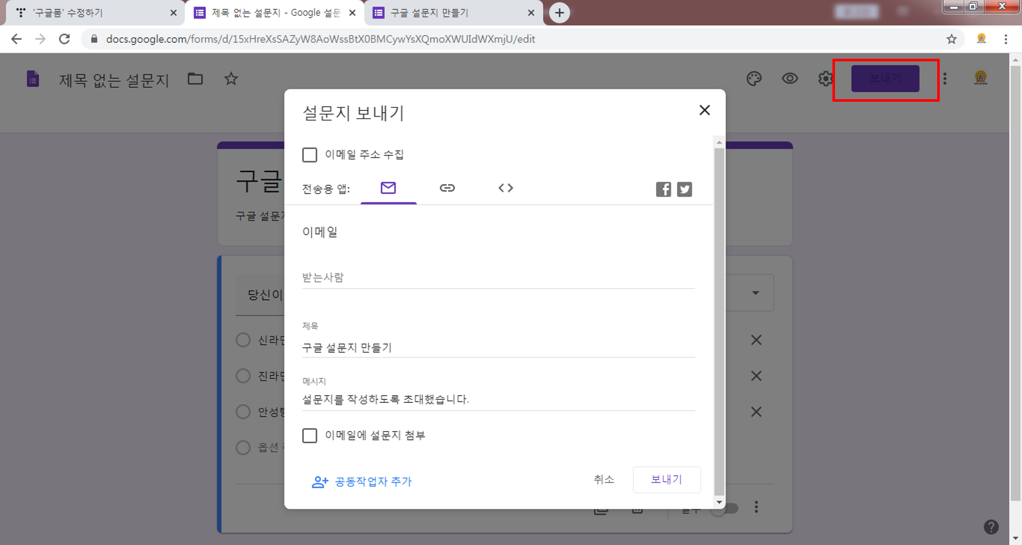Go forward in browser

[x=40, y=39]
